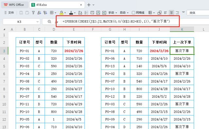Screen dimensions: 209x129
Task: Sort ascending with the A-Z icon
Action: [x=39, y=13]
